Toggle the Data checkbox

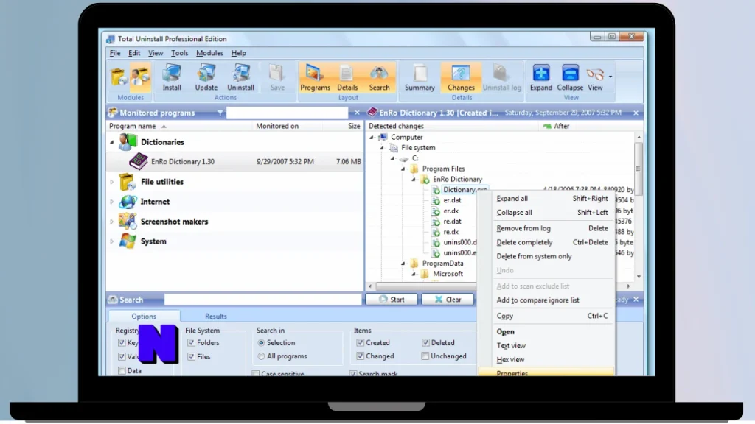122,371
